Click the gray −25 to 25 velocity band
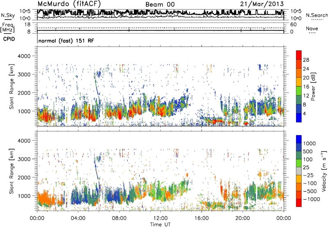Image resolution: width=328 pixels, height=227 pixels. (299, 171)
